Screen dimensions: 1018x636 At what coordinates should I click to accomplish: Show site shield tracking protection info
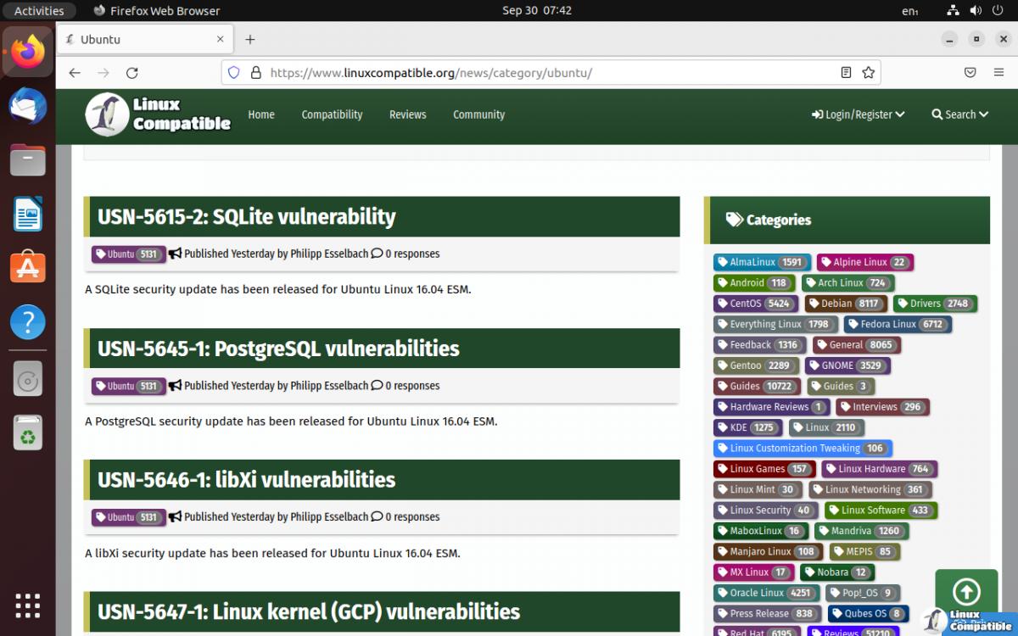[x=234, y=73]
